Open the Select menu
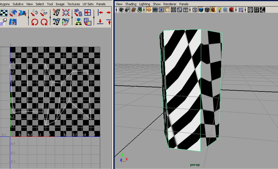This screenshot has height=169, width=278. point(40,4)
